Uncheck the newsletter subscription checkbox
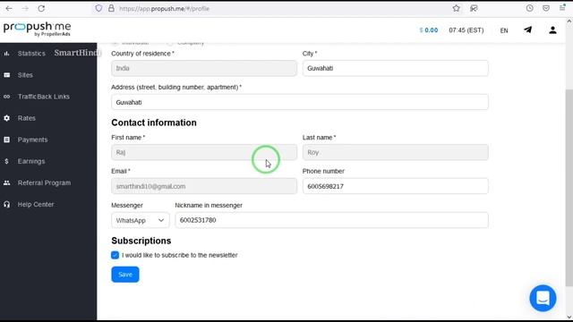573x322 pixels. [115, 255]
